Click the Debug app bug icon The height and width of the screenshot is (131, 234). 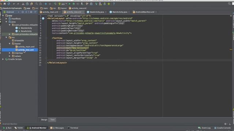pyautogui.click(x=73, y=4)
